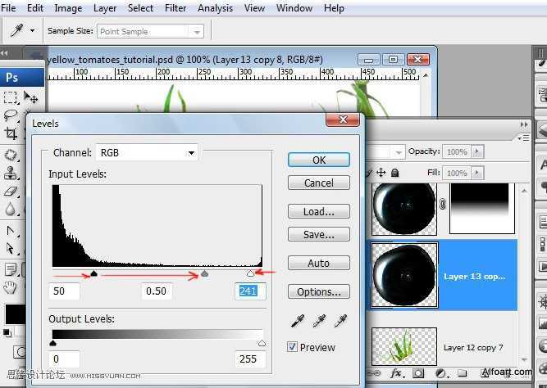Pick the white point eyedropper in Levels
547x388 pixels.
point(340,321)
